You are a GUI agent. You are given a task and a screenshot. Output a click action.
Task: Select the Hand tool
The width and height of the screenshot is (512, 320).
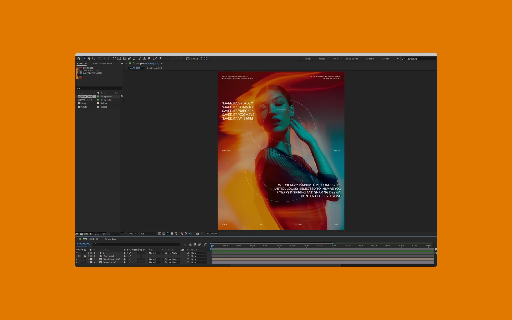tap(89, 58)
